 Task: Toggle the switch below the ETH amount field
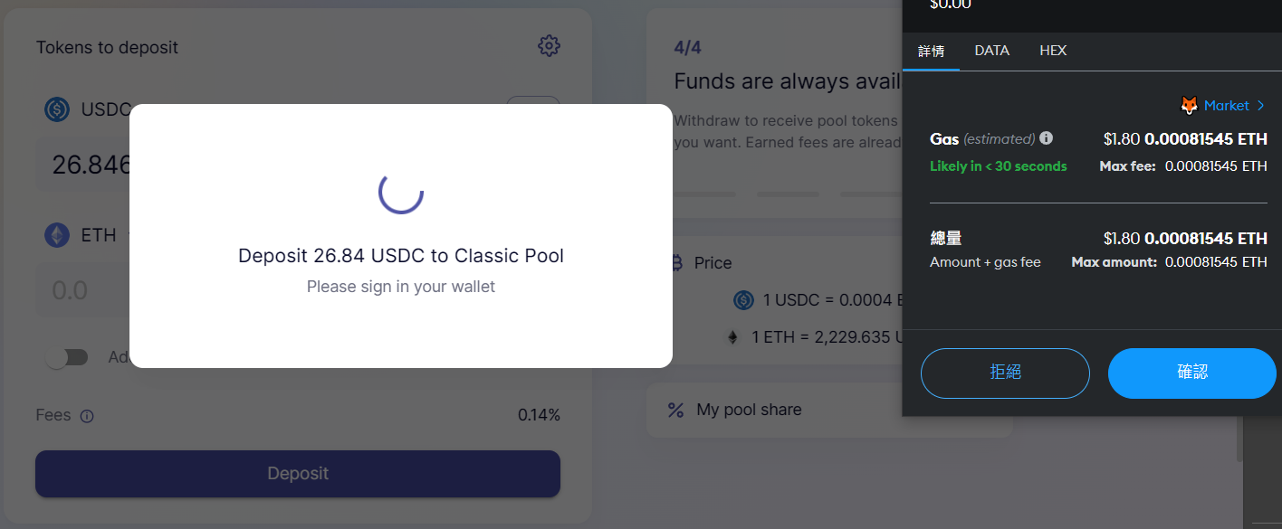(x=68, y=357)
